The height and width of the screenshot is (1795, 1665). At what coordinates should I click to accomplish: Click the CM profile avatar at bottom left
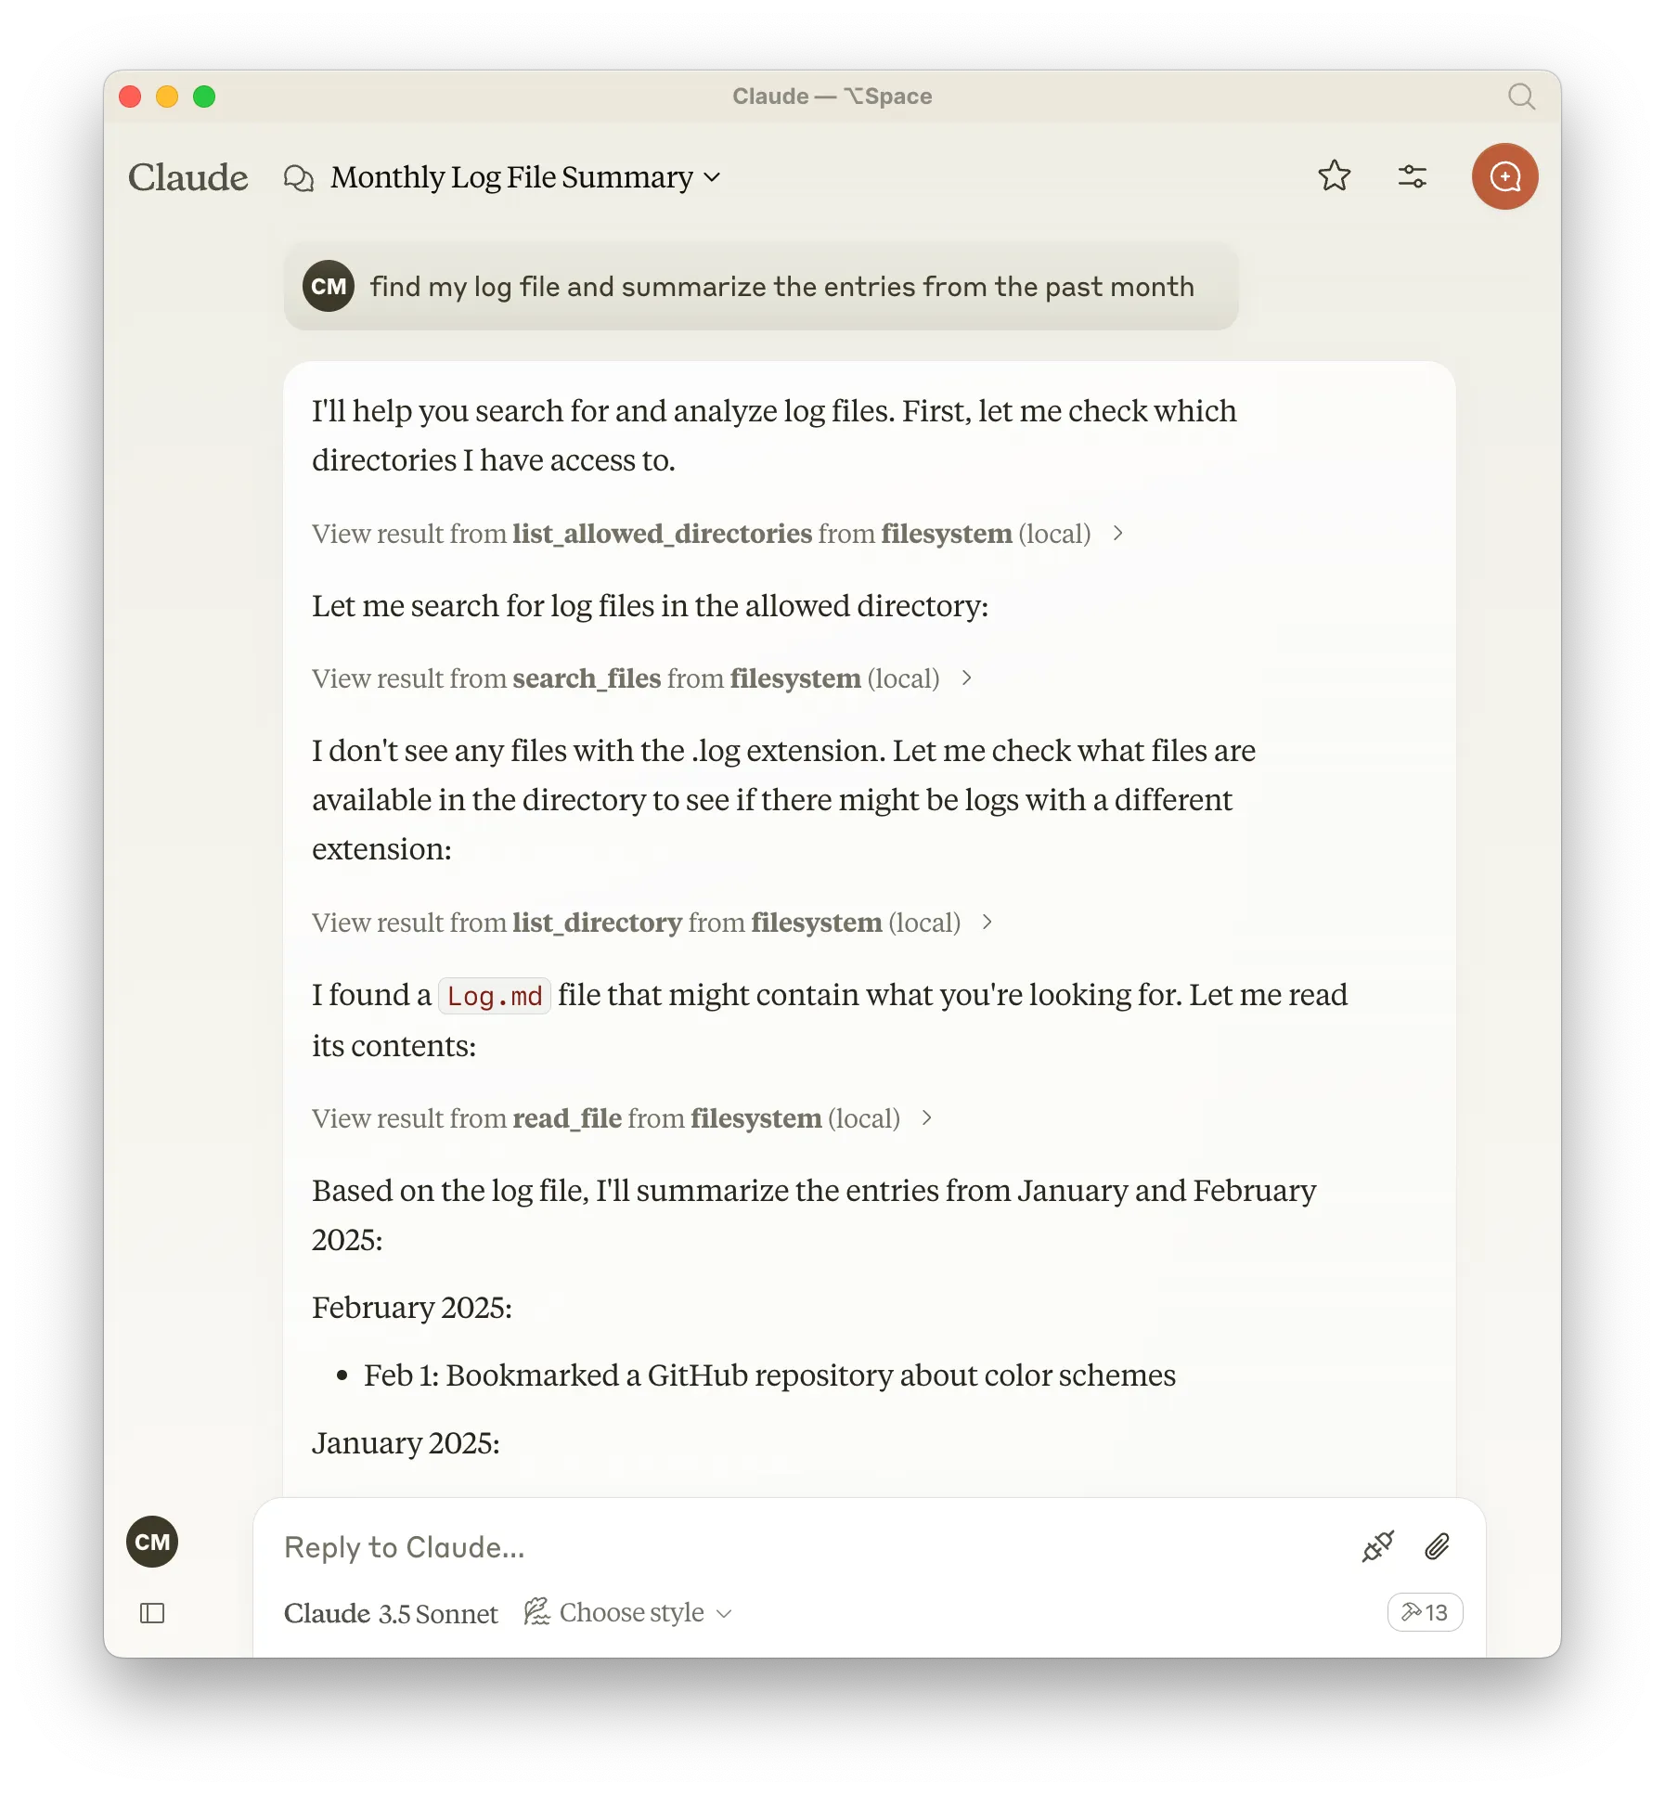(x=152, y=1542)
